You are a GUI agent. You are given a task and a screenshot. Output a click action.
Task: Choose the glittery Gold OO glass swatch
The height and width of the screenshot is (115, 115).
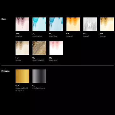click(x=39, y=48)
